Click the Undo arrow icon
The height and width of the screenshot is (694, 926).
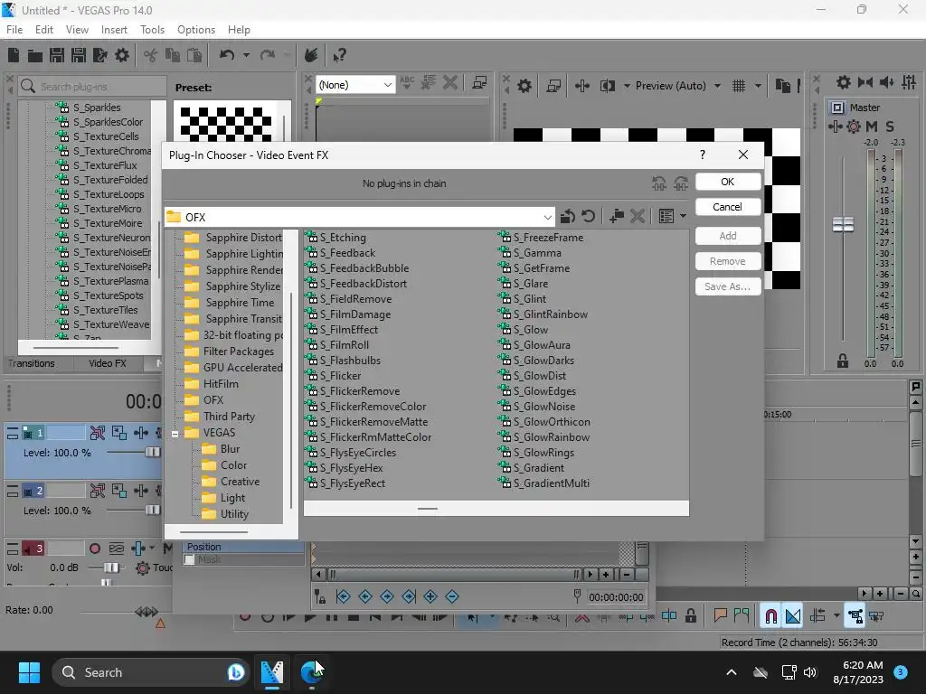coord(227,55)
